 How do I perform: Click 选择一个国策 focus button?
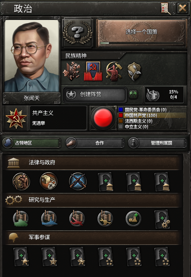141,33
